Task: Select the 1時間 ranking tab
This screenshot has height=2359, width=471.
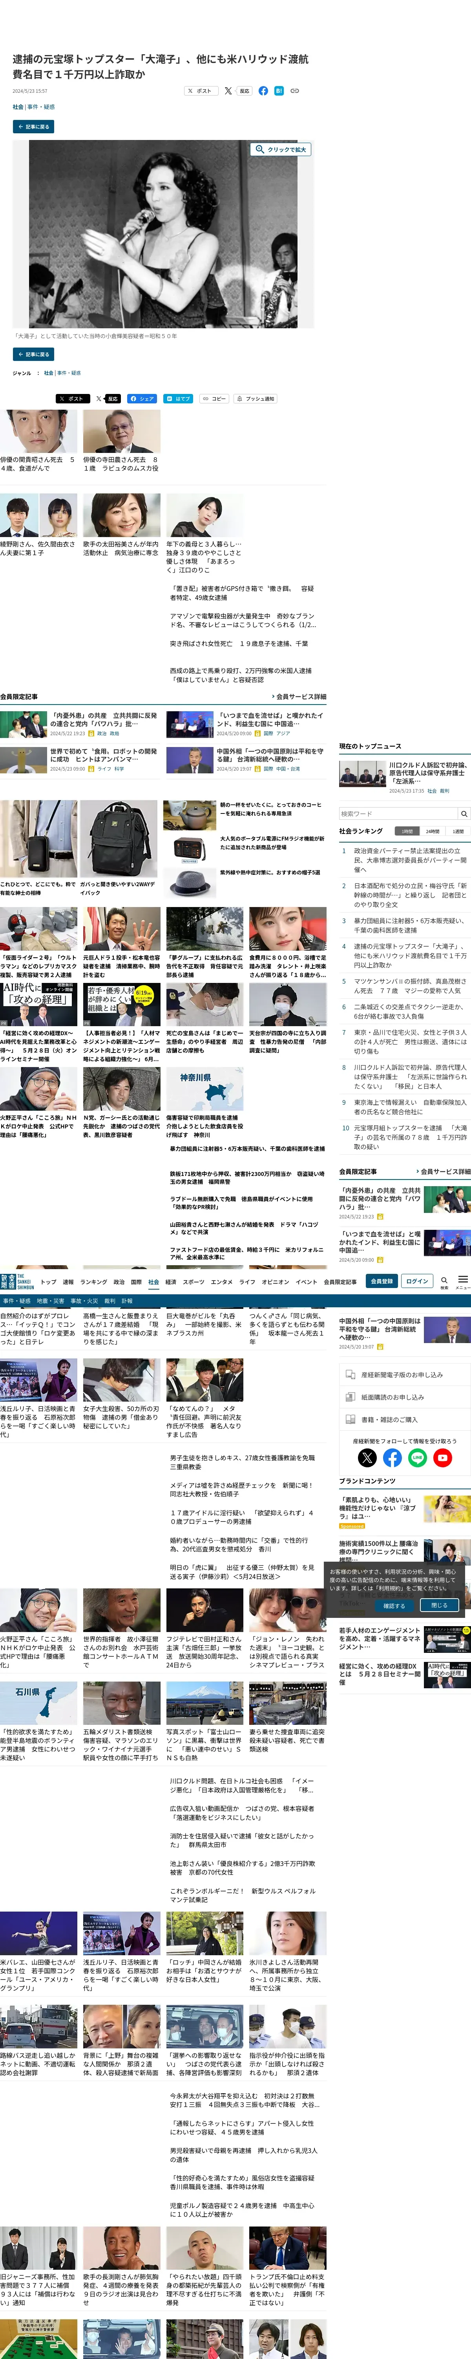Action: (407, 832)
